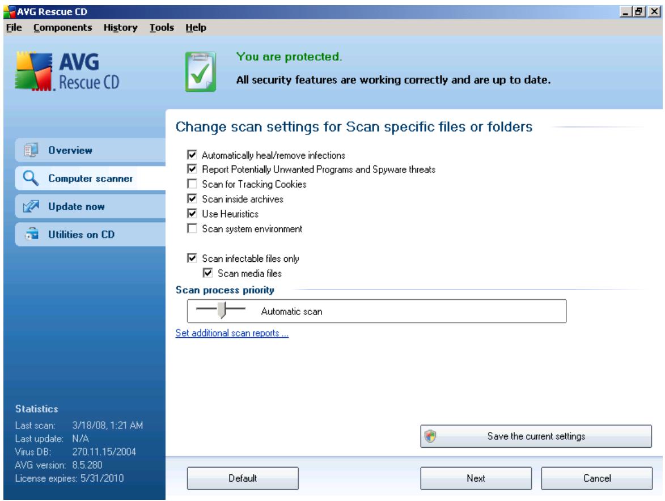Click the AVG Rescue CD logo
665x501 pixels.
67,71
